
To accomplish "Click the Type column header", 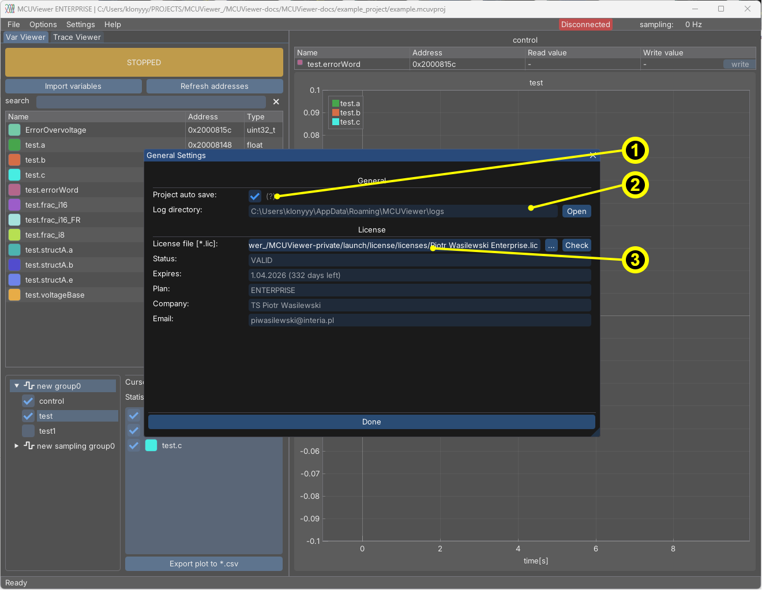I will click(264, 117).
